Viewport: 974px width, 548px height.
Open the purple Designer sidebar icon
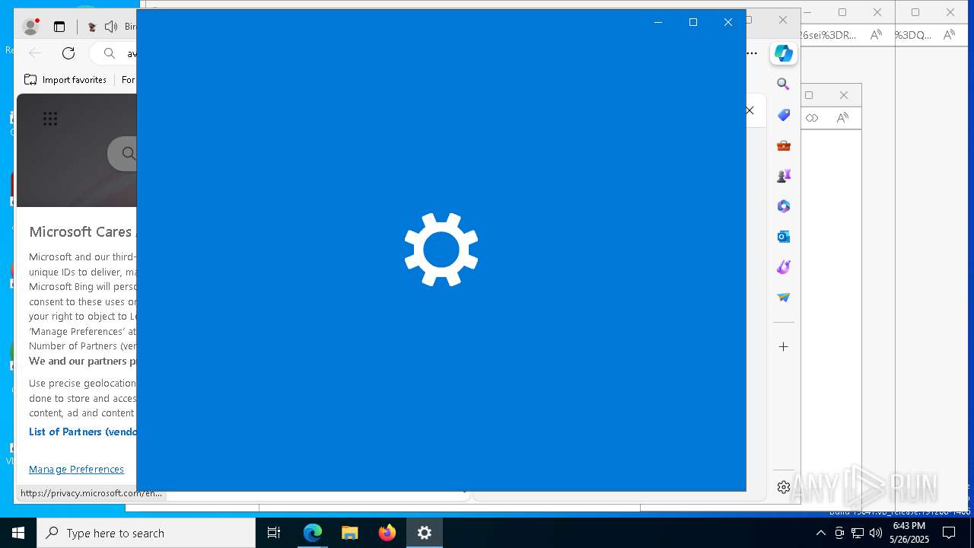(x=783, y=267)
